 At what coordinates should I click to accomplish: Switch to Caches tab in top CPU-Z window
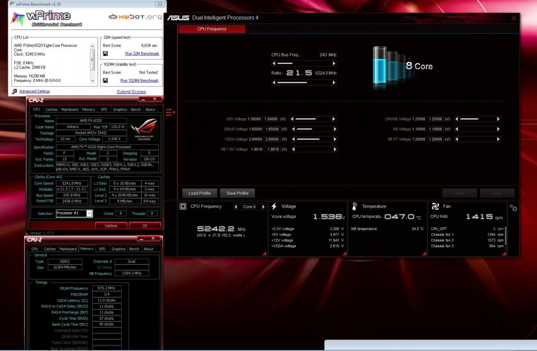[x=51, y=109]
